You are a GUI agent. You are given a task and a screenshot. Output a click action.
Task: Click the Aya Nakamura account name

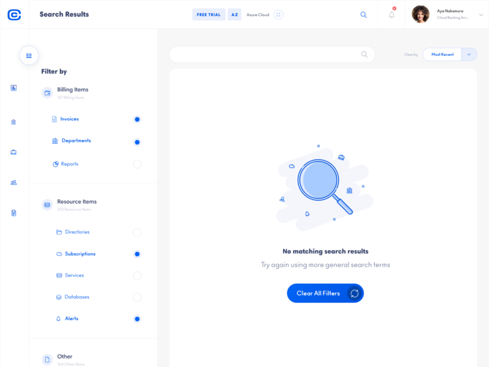click(x=450, y=11)
